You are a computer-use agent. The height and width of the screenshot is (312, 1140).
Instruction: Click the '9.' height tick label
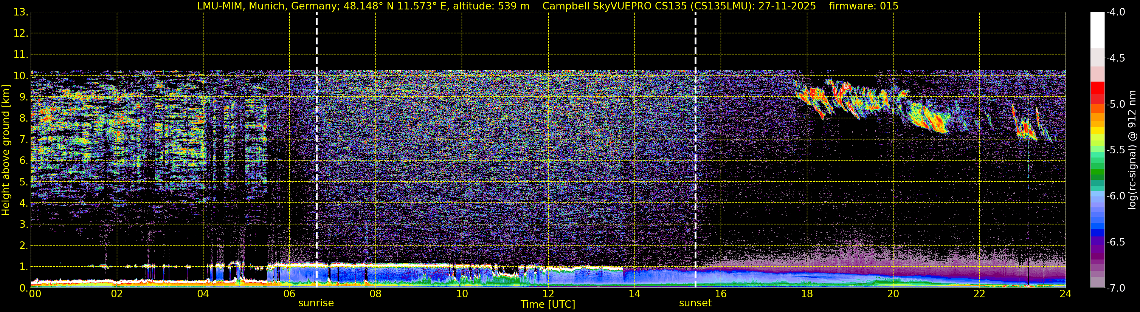click(x=23, y=97)
